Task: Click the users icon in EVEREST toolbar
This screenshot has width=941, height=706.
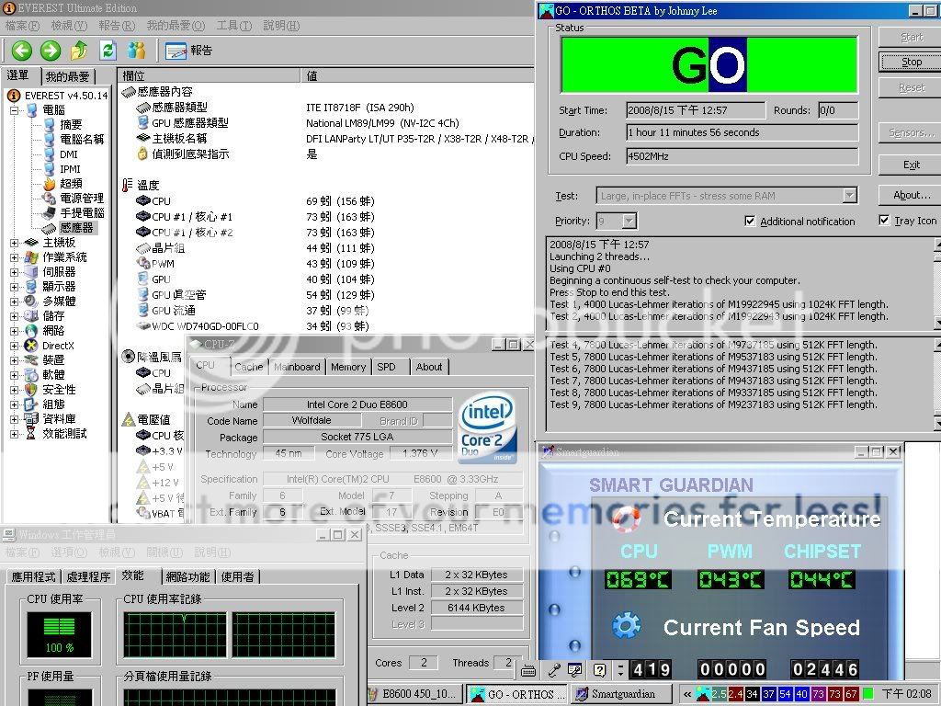Action: click(x=137, y=51)
